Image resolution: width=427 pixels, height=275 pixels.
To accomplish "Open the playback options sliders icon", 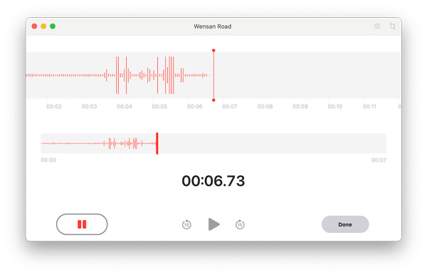I will point(377,26).
